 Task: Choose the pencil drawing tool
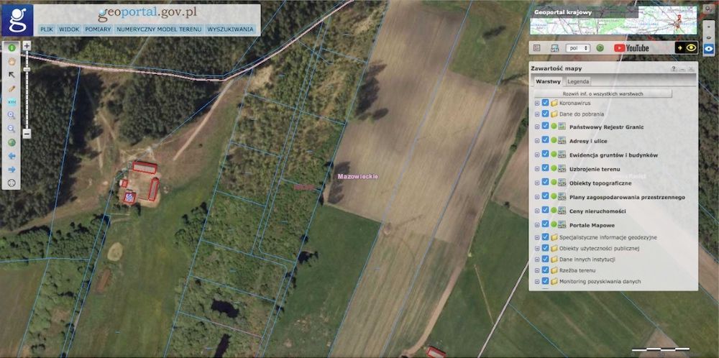point(12,88)
